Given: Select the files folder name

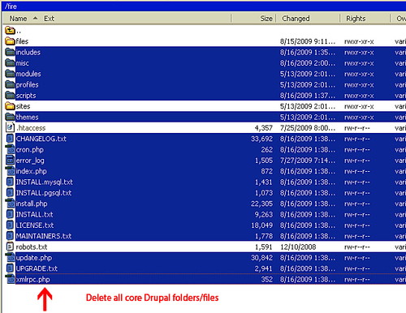Looking at the screenshot, I should click(22, 41).
